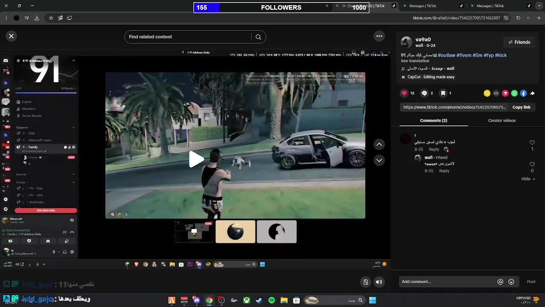
Task: Open Spotify from the taskbar
Action: (272, 300)
